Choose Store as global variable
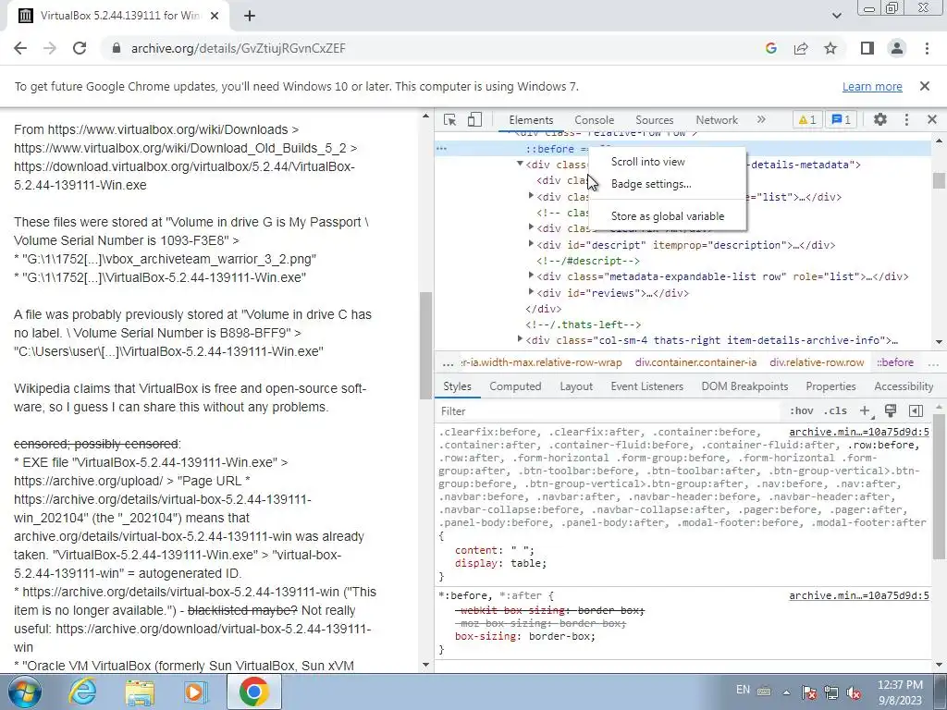 pos(668,216)
